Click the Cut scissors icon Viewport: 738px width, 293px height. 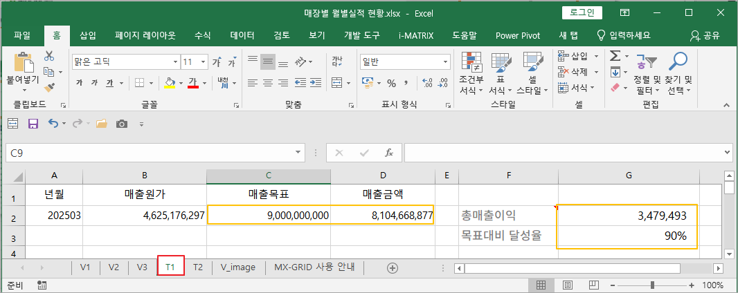pyautogui.click(x=49, y=57)
